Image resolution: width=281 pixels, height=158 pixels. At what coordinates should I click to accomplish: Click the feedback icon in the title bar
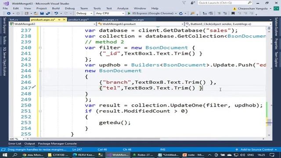pos(193,3)
